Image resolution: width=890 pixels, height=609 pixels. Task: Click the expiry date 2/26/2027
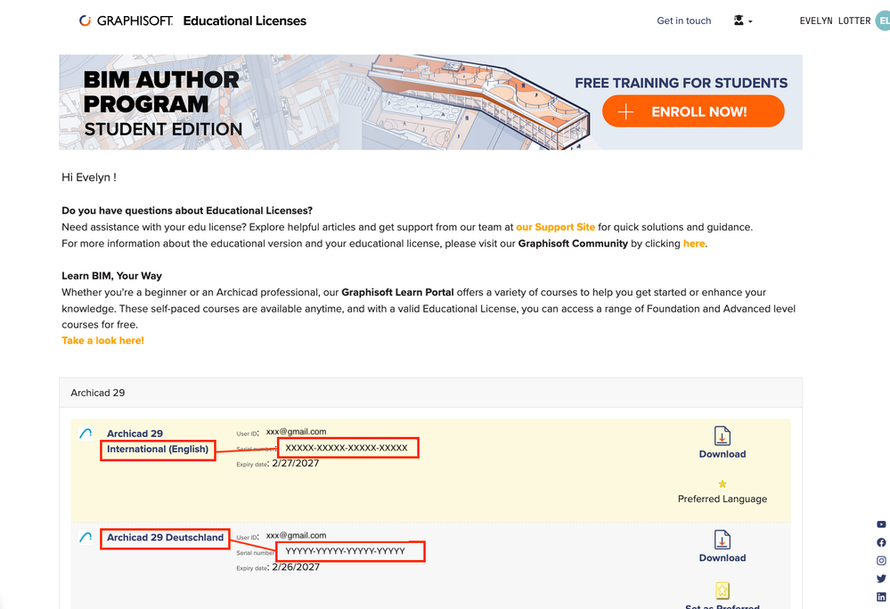[295, 567]
